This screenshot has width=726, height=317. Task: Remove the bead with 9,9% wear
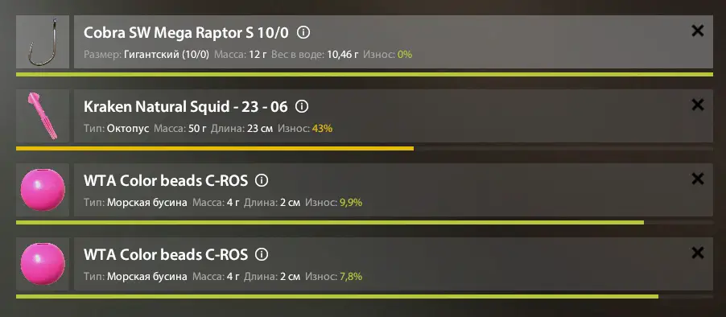click(697, 179)
